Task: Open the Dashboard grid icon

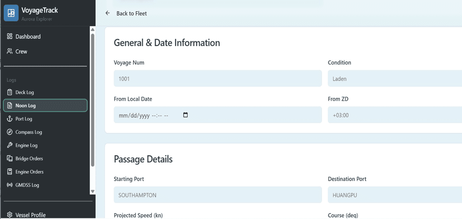Action: tap(9, 37)
